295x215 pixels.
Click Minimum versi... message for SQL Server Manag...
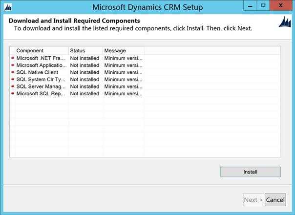point(123,86)
